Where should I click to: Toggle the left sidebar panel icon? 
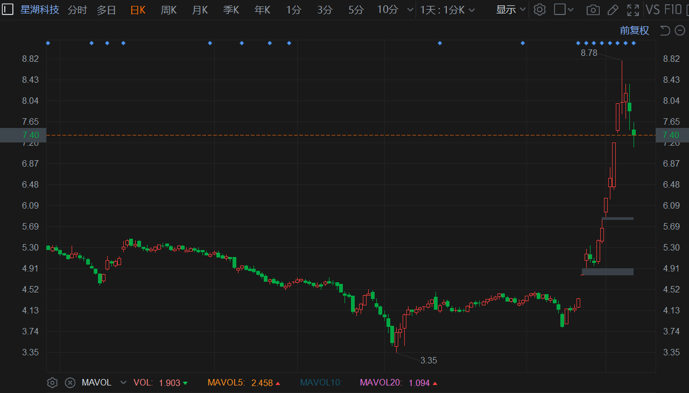point(8,10)
